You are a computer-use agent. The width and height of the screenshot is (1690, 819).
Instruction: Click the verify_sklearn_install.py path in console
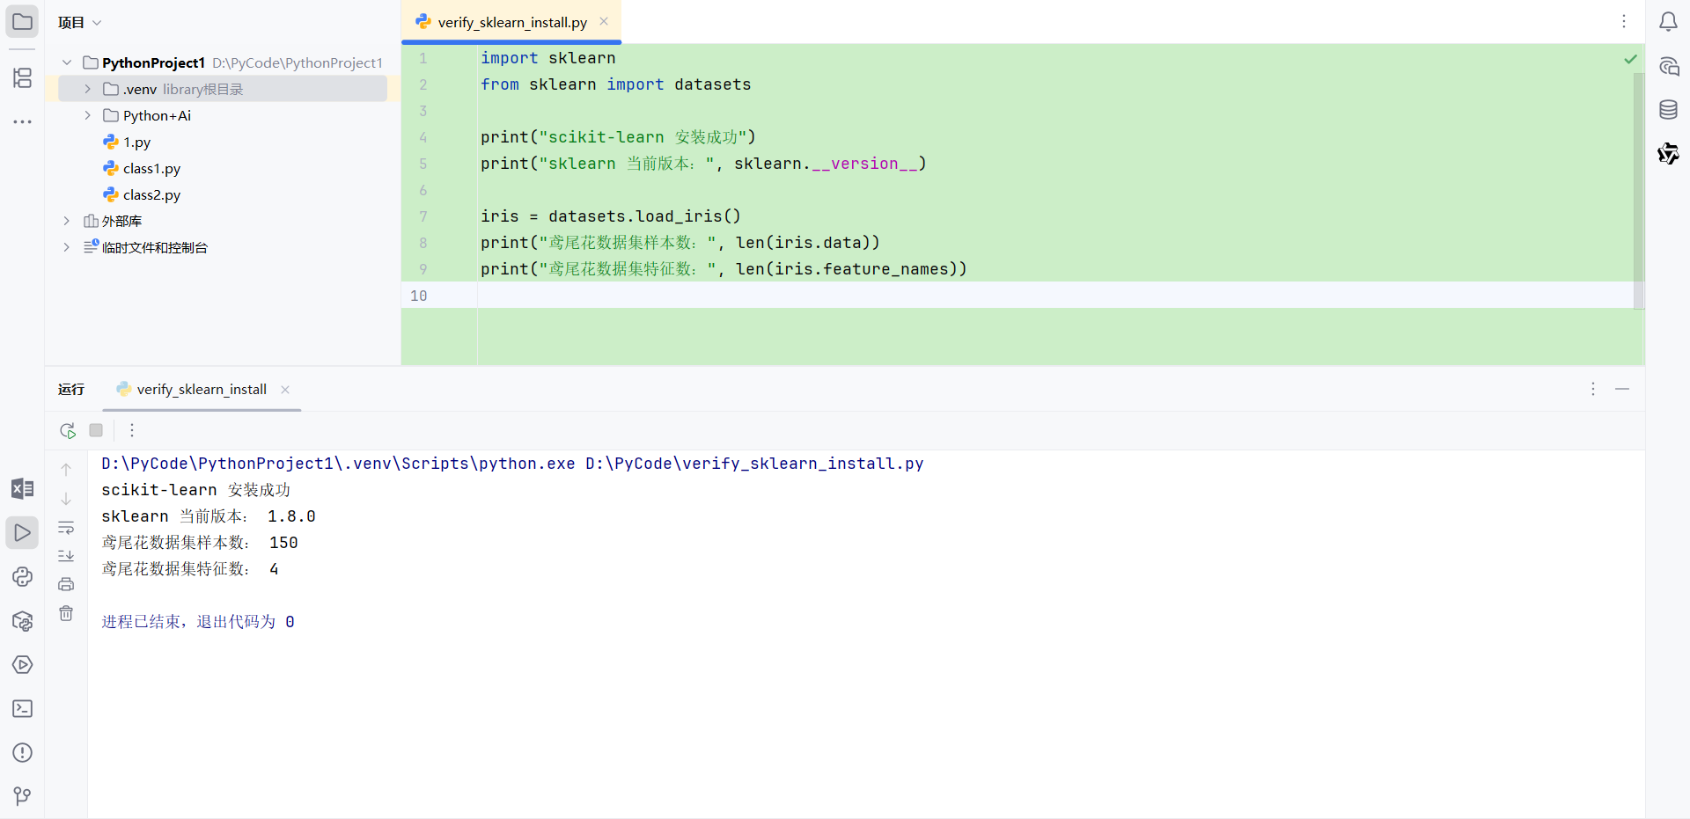click(x=754, y=464)
